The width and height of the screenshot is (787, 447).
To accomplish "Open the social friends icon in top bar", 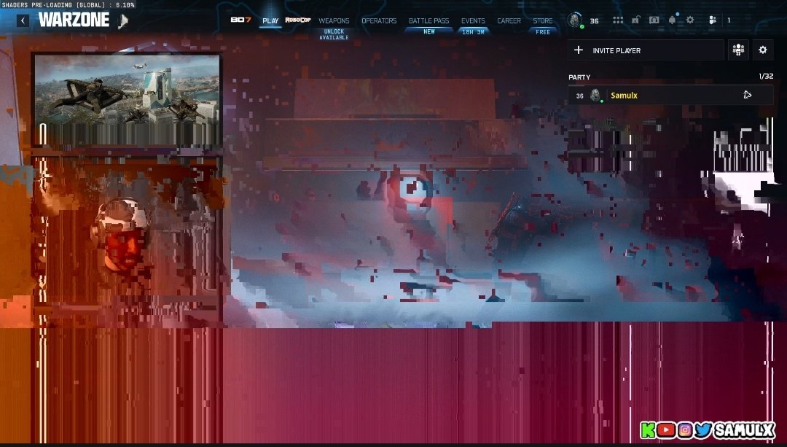I will [712, 20].
